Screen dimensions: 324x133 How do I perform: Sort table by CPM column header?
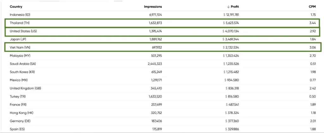tap(312, 7)
